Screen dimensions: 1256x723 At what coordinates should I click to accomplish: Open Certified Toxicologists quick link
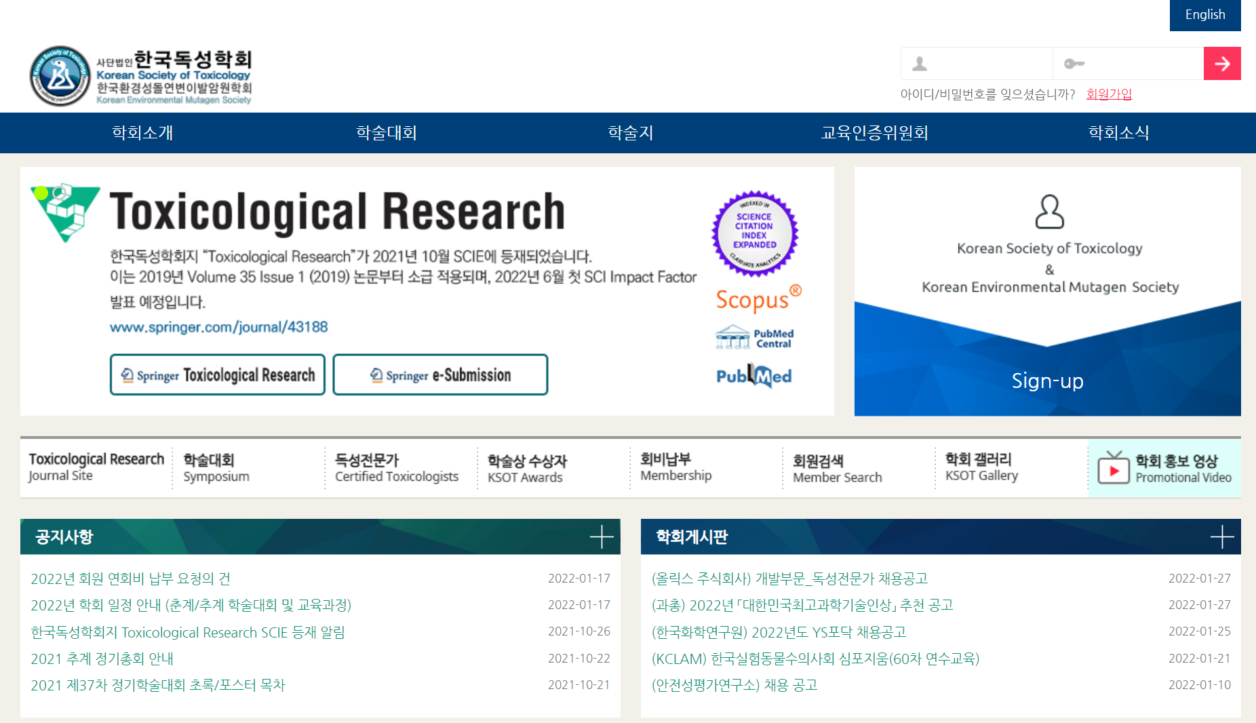point(397,468)
